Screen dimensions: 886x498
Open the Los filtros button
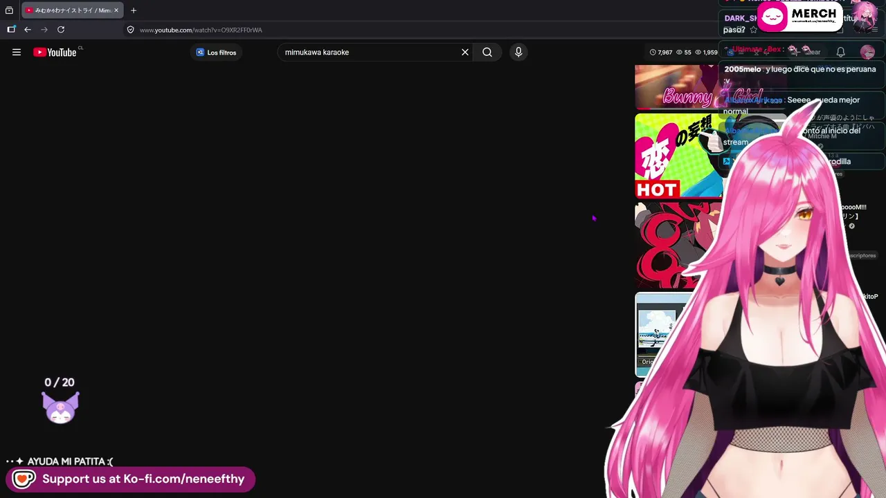point(216,52)
